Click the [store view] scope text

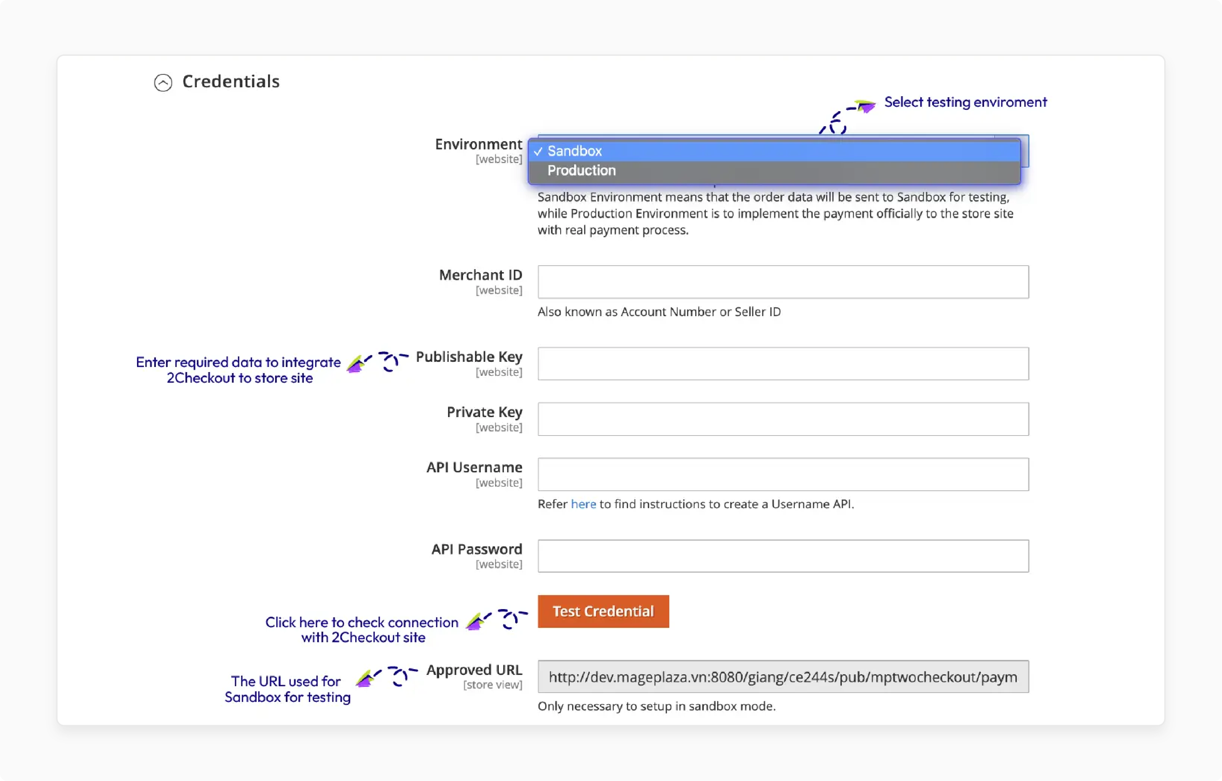tap(492, 684)
